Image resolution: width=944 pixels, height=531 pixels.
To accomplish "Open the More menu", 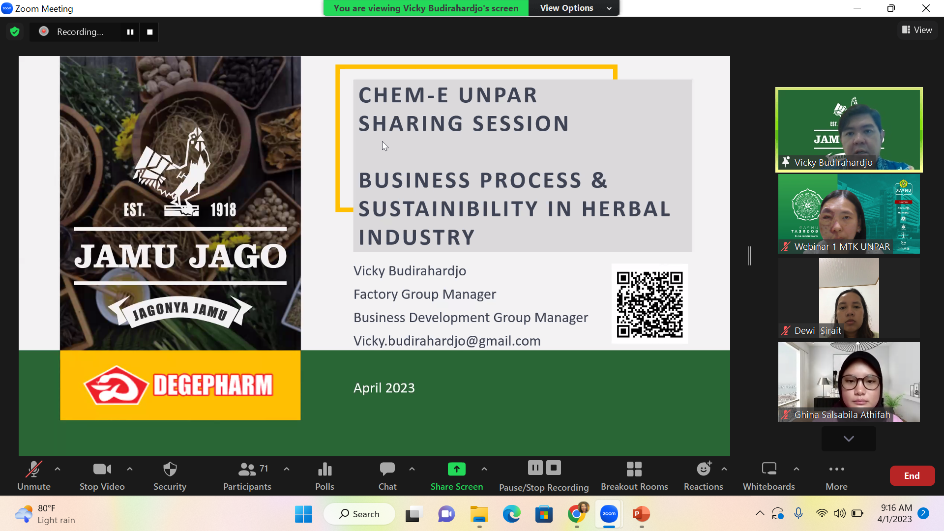I will [836, 475].
